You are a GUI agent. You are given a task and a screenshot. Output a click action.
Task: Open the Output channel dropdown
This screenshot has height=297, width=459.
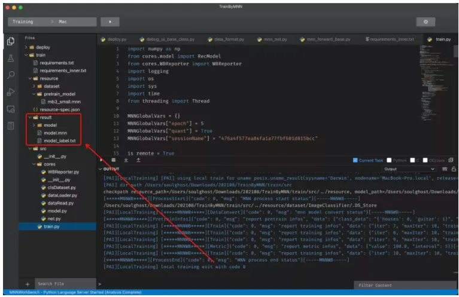click(x=409, y=169)
